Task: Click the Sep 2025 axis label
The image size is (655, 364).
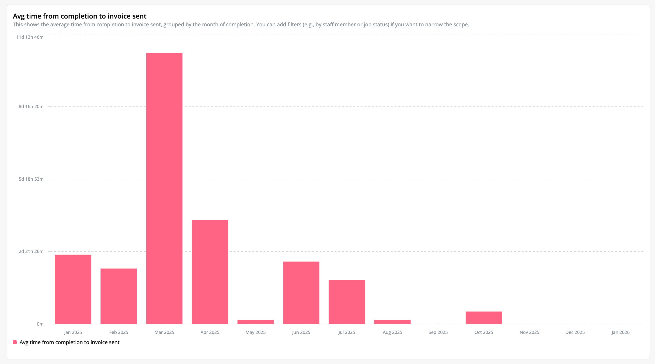Action: click(438, 332)
